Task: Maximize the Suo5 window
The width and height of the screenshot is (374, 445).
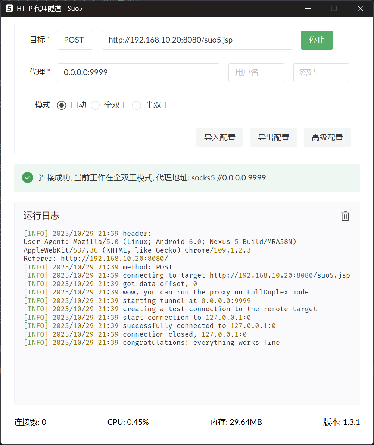Action: 334,9
